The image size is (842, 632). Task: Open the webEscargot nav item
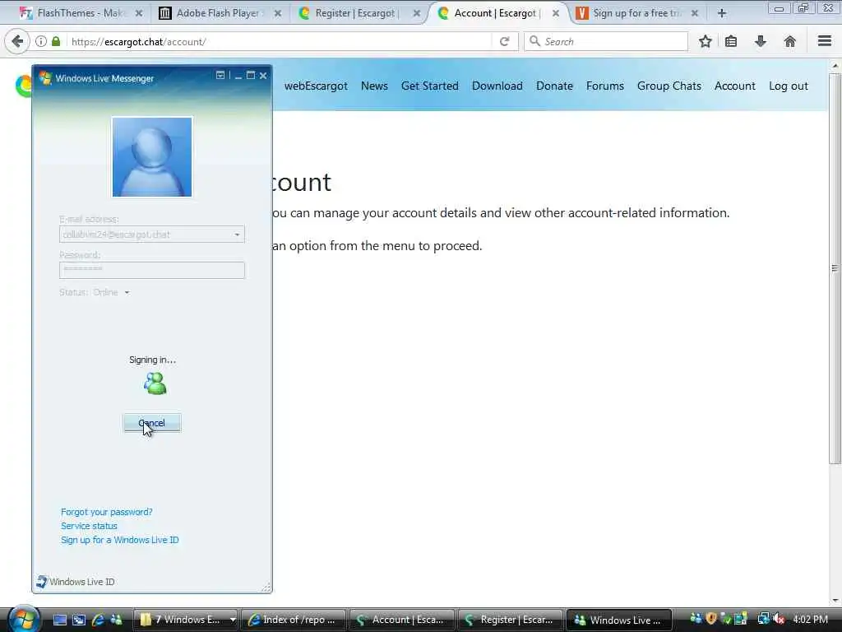coord(316,86)
